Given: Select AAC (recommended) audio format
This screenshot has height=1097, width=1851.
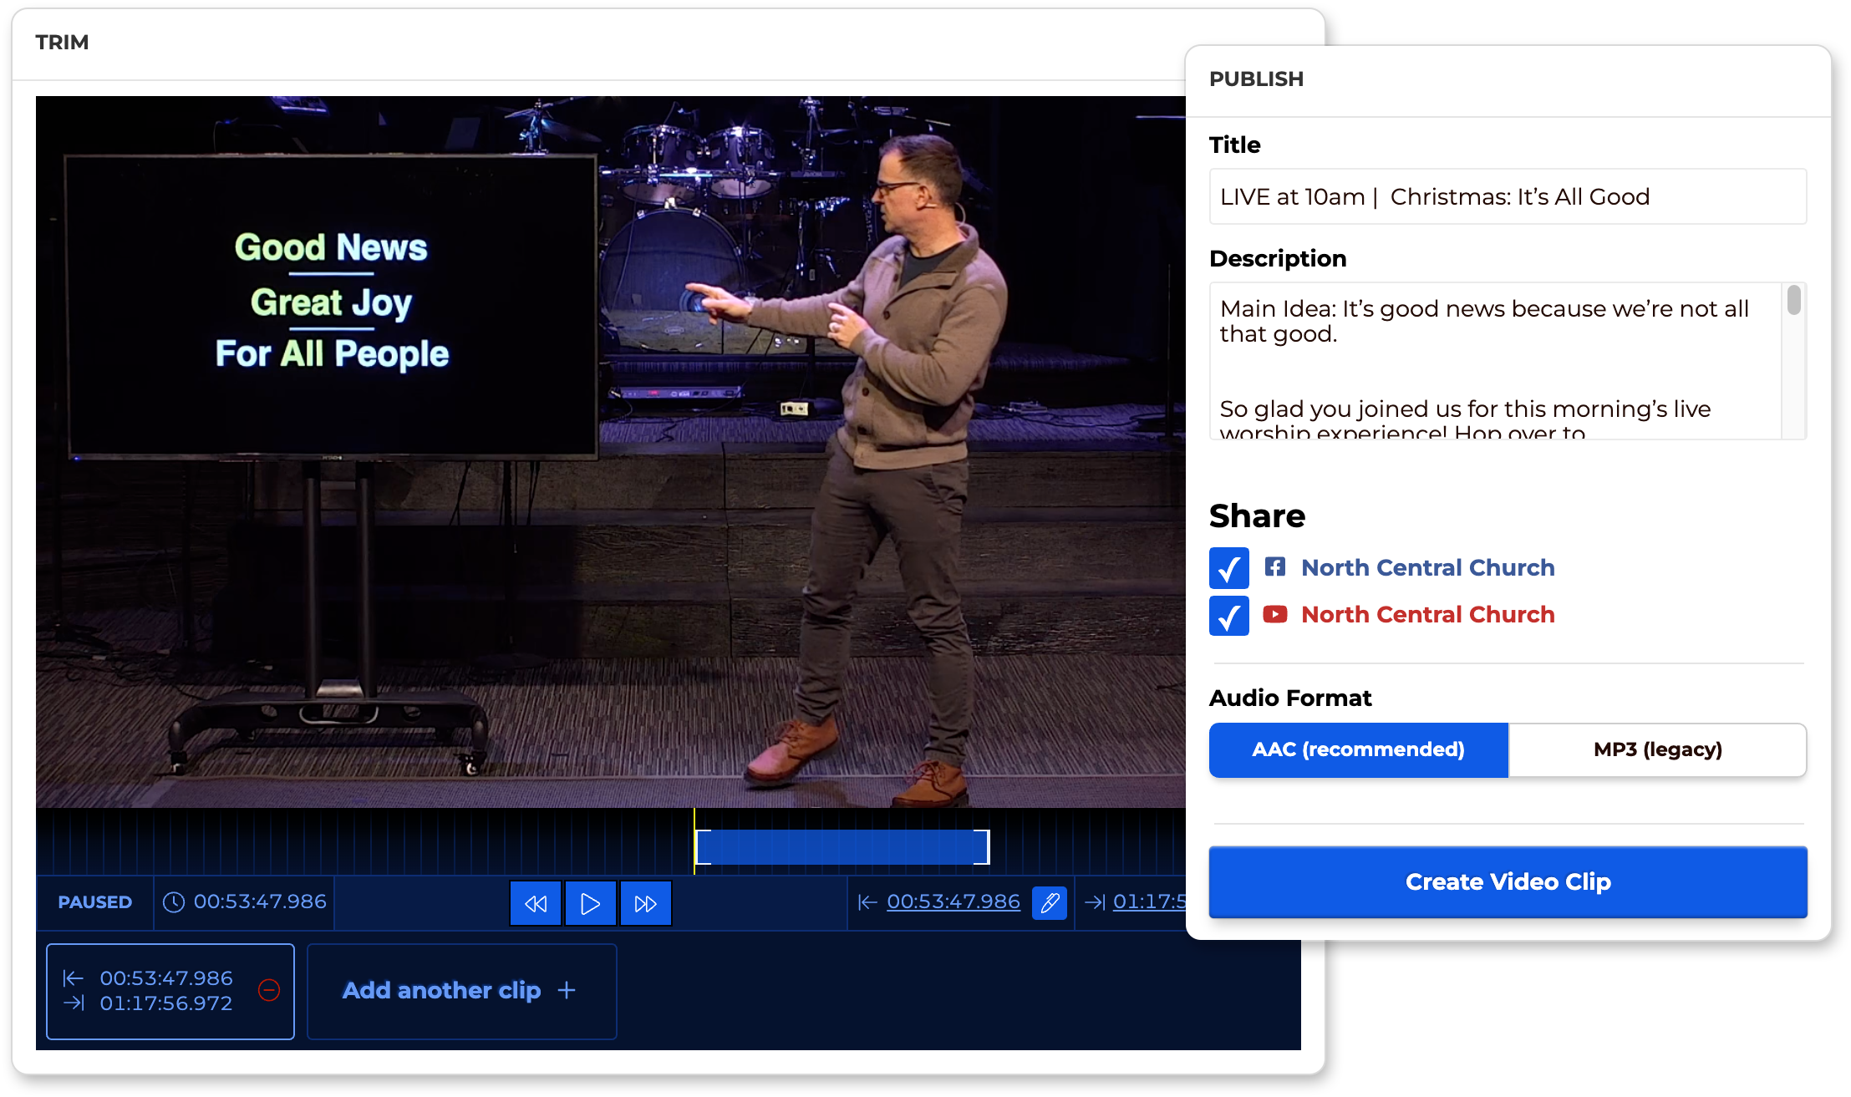Looking at the screenshot, I should click(1359, 749).
